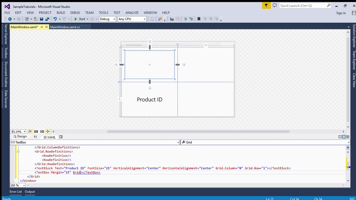356x200 pixels.
Task: Click the Undo toolbar icon
Action: click(55, 19)
